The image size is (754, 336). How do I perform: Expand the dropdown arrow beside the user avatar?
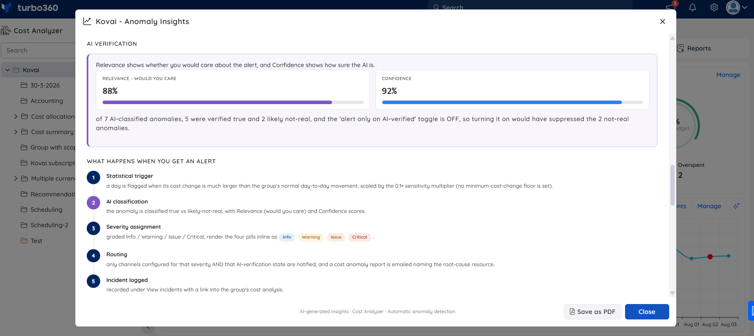point(745,7)
